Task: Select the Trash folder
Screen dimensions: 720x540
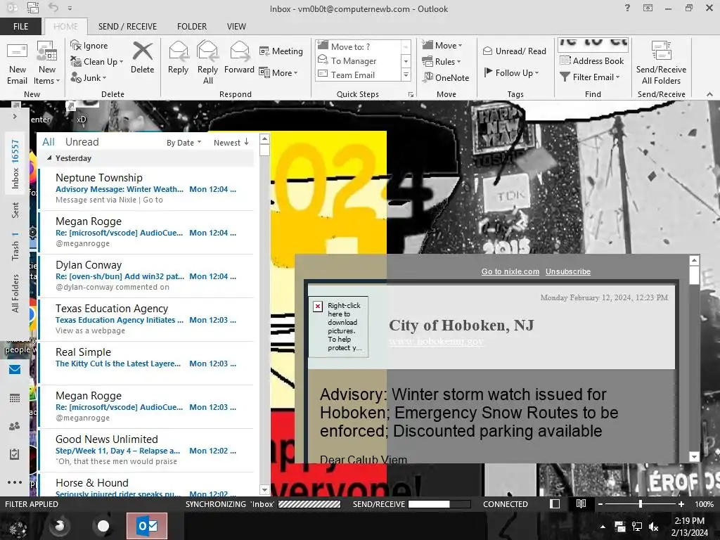Action: 15,247
